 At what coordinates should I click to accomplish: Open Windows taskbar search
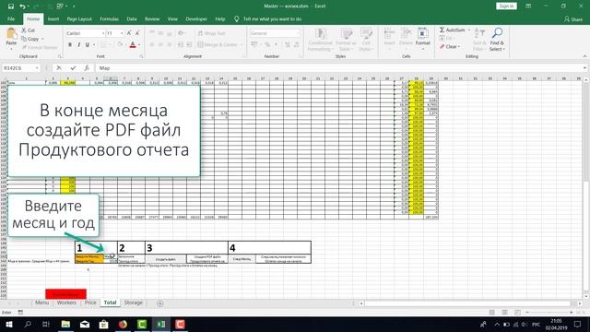point(28,324)
